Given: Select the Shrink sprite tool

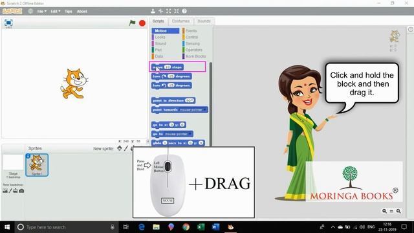Looking at the screenshot, I should click(x=177, y=11).
